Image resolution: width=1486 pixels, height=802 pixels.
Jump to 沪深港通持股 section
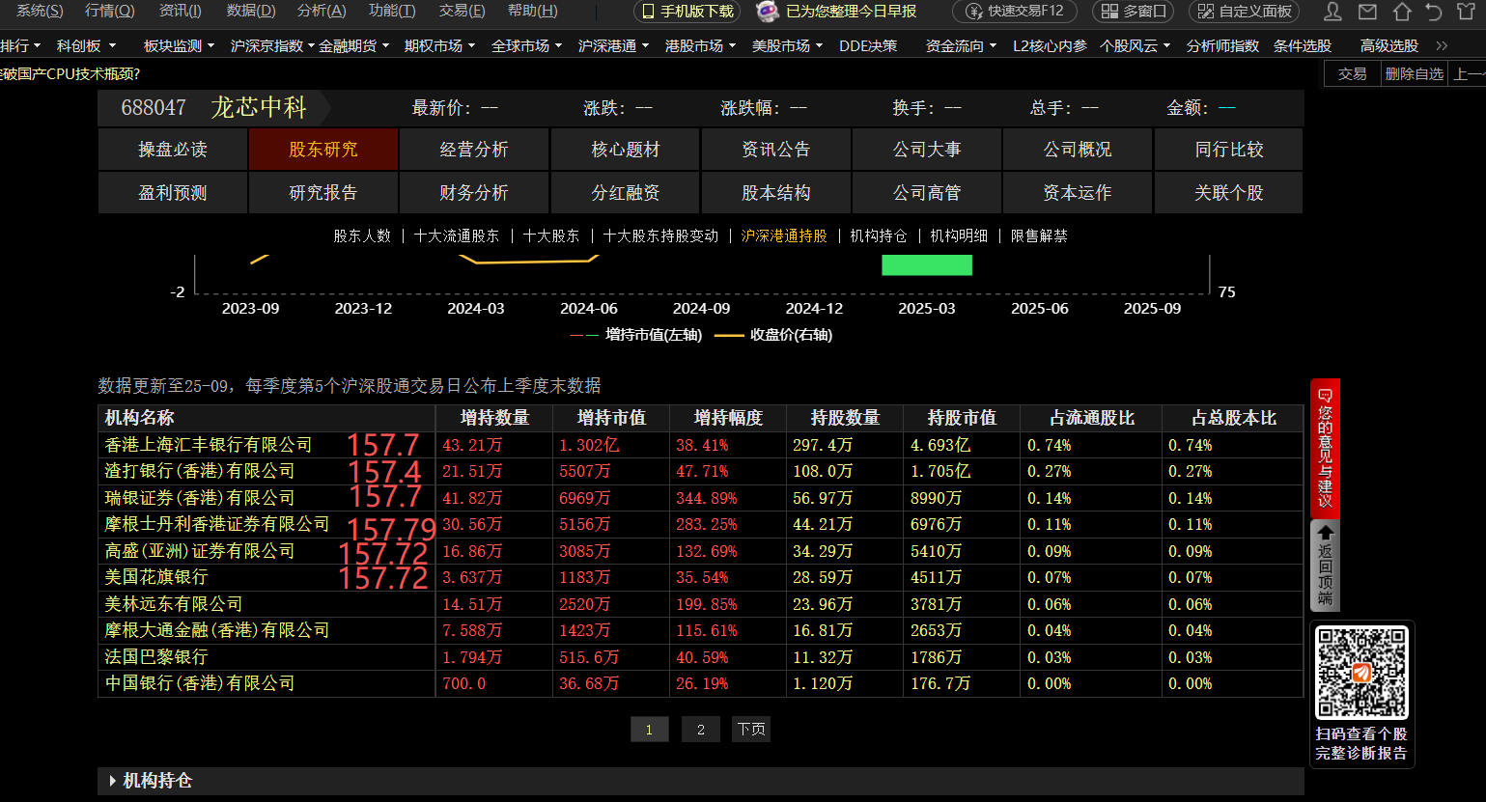(x=784, y=235)
